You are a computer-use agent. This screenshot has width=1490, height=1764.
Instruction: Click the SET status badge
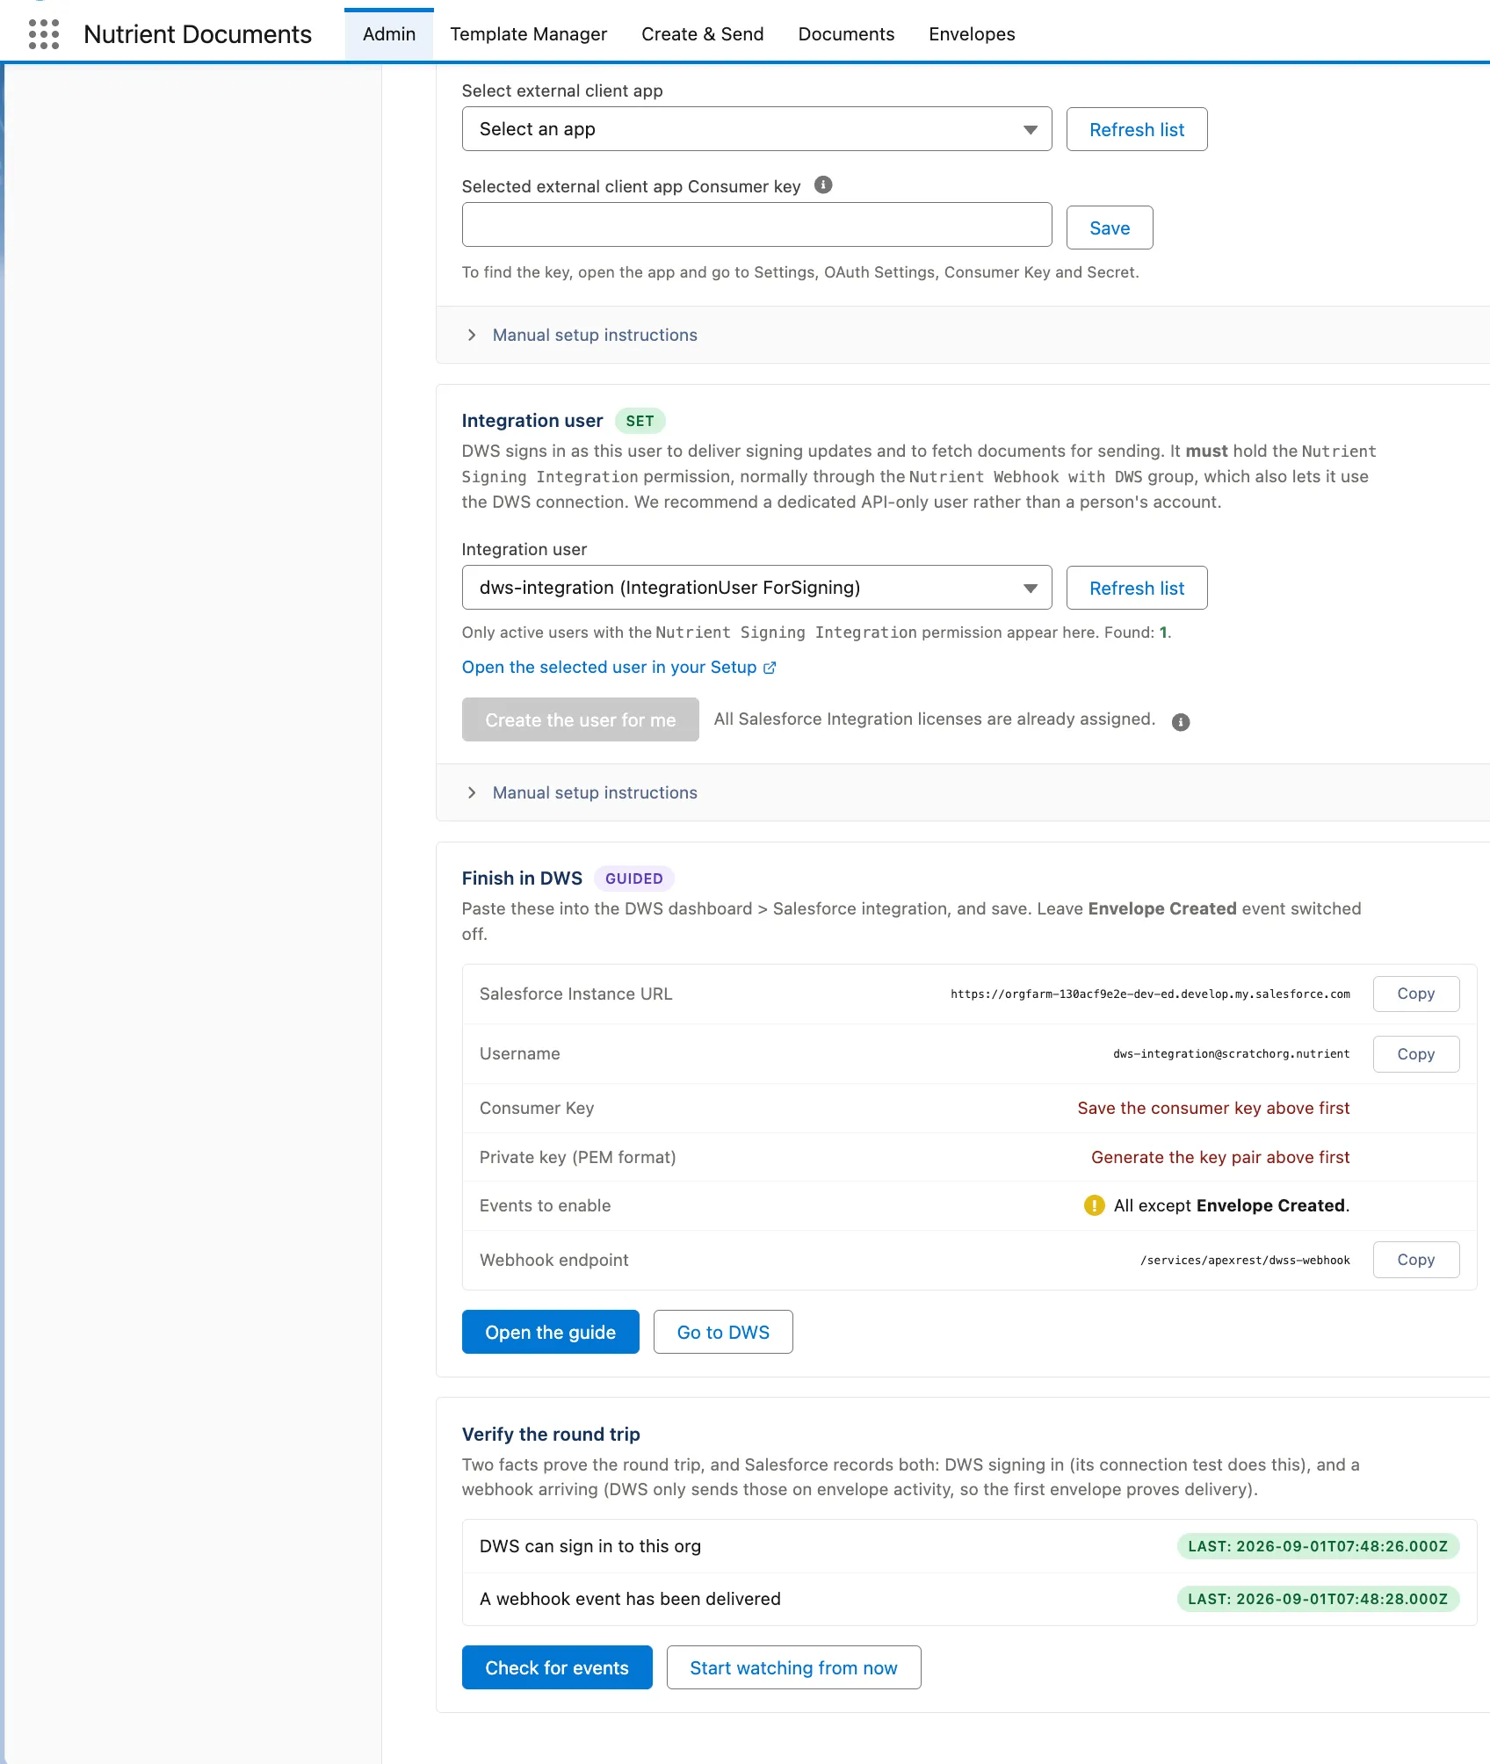tap(640, 421)
